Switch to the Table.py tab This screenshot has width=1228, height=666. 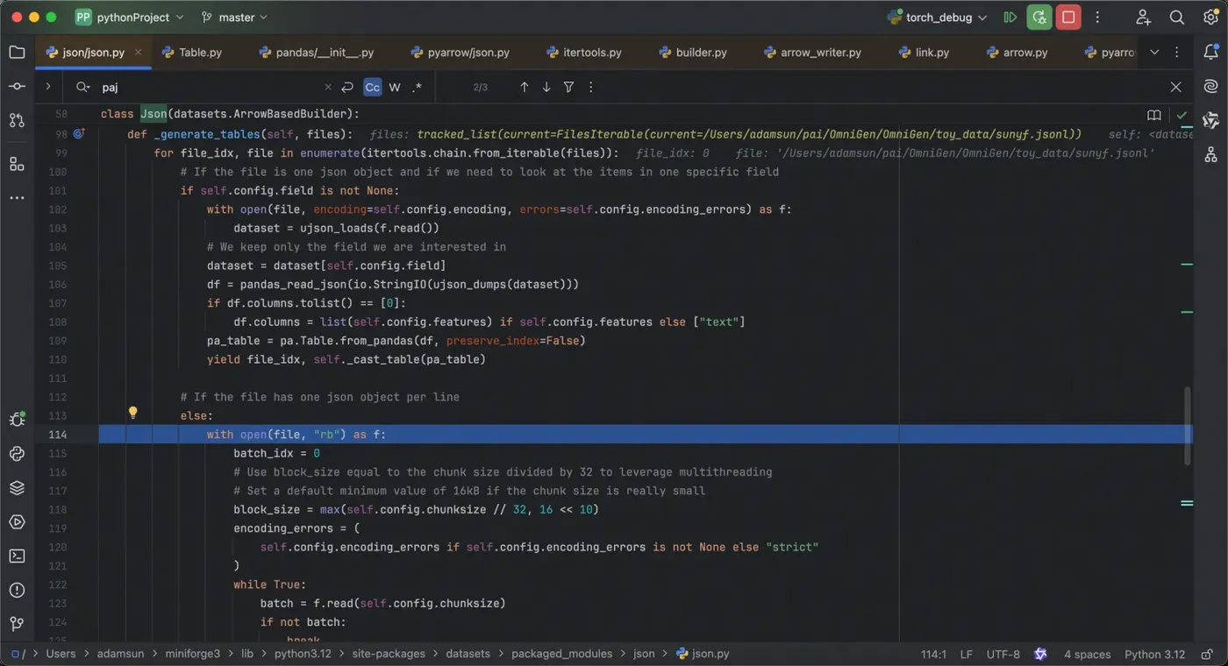192,53
